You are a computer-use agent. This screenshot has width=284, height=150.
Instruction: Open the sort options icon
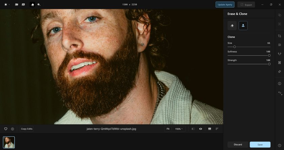(217, 129)
